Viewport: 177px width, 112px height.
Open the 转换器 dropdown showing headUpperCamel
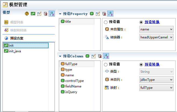coord(156,37)
